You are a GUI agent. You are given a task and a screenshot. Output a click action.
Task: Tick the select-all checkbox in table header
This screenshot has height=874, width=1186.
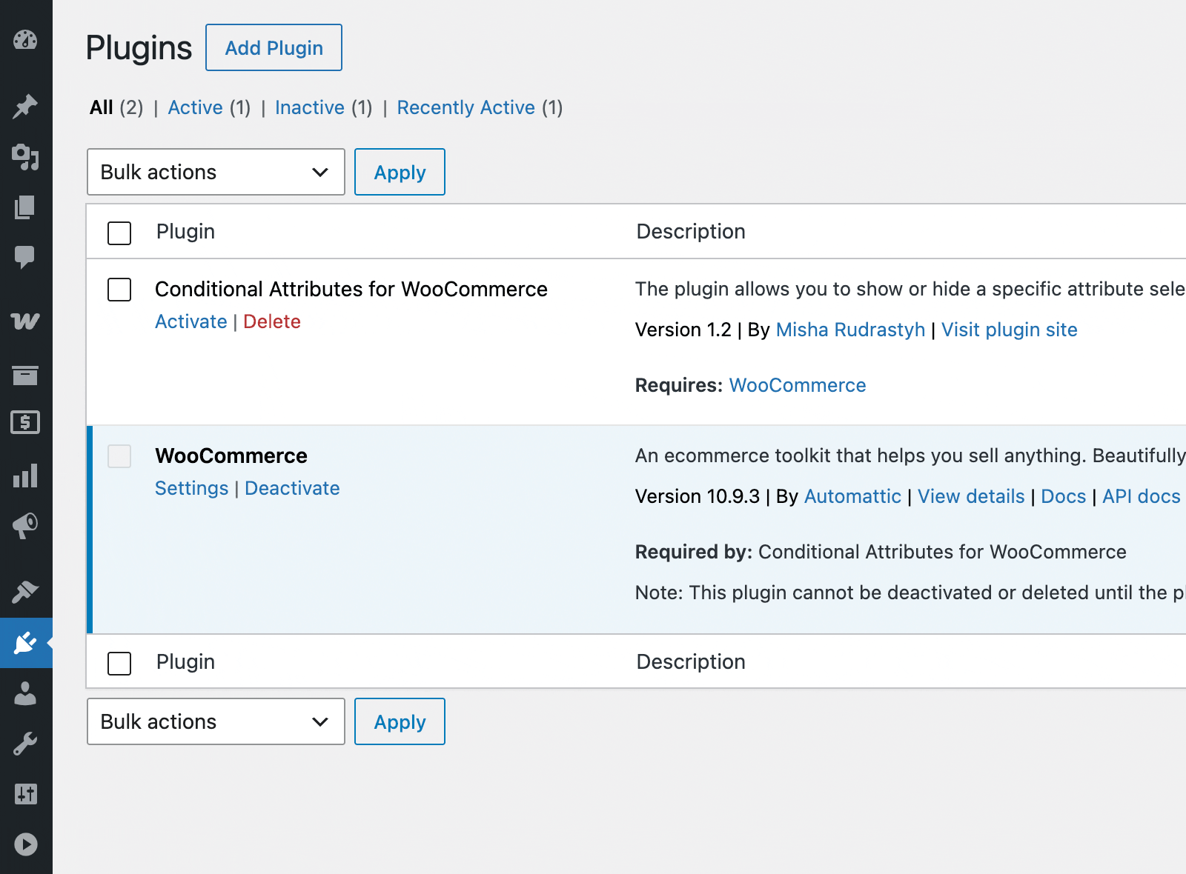[x=119, y=233]
